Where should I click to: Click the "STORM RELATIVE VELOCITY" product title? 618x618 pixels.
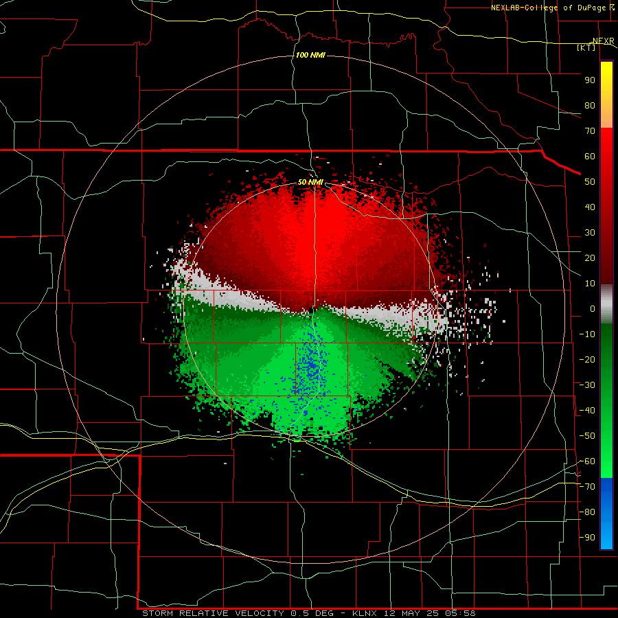(x=213, y=613)
